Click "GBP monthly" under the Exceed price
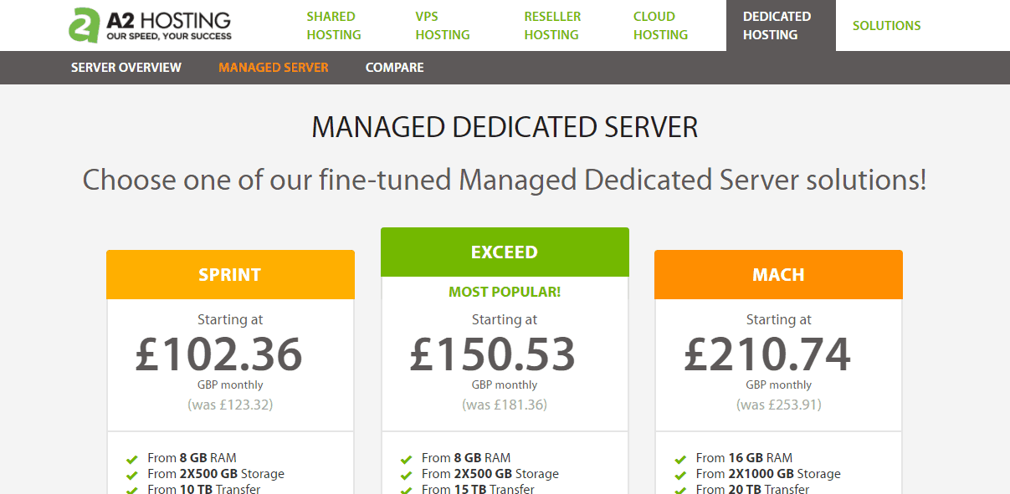Image resolution: width=1010 pixels, height=494 pixels. (x=505, y=385)
